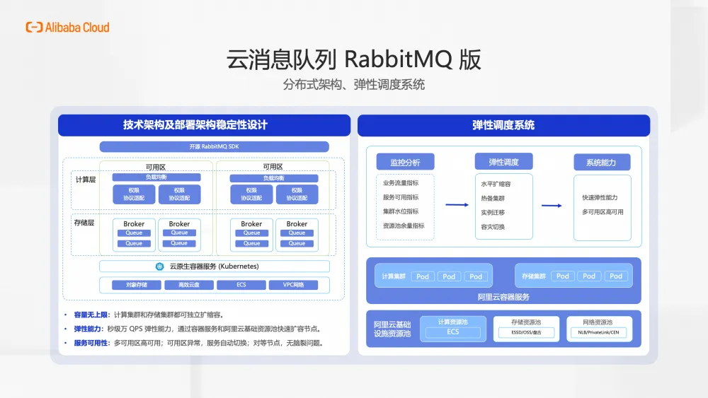Image resolution: width=708 pixels, height=398 pixels.
Task: Click the 开源 RabbitMQ SDK bar
Action: (x=214, y=146)
